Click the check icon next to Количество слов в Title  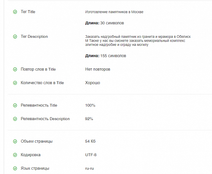pyautogui.click(x=15, y=83)
